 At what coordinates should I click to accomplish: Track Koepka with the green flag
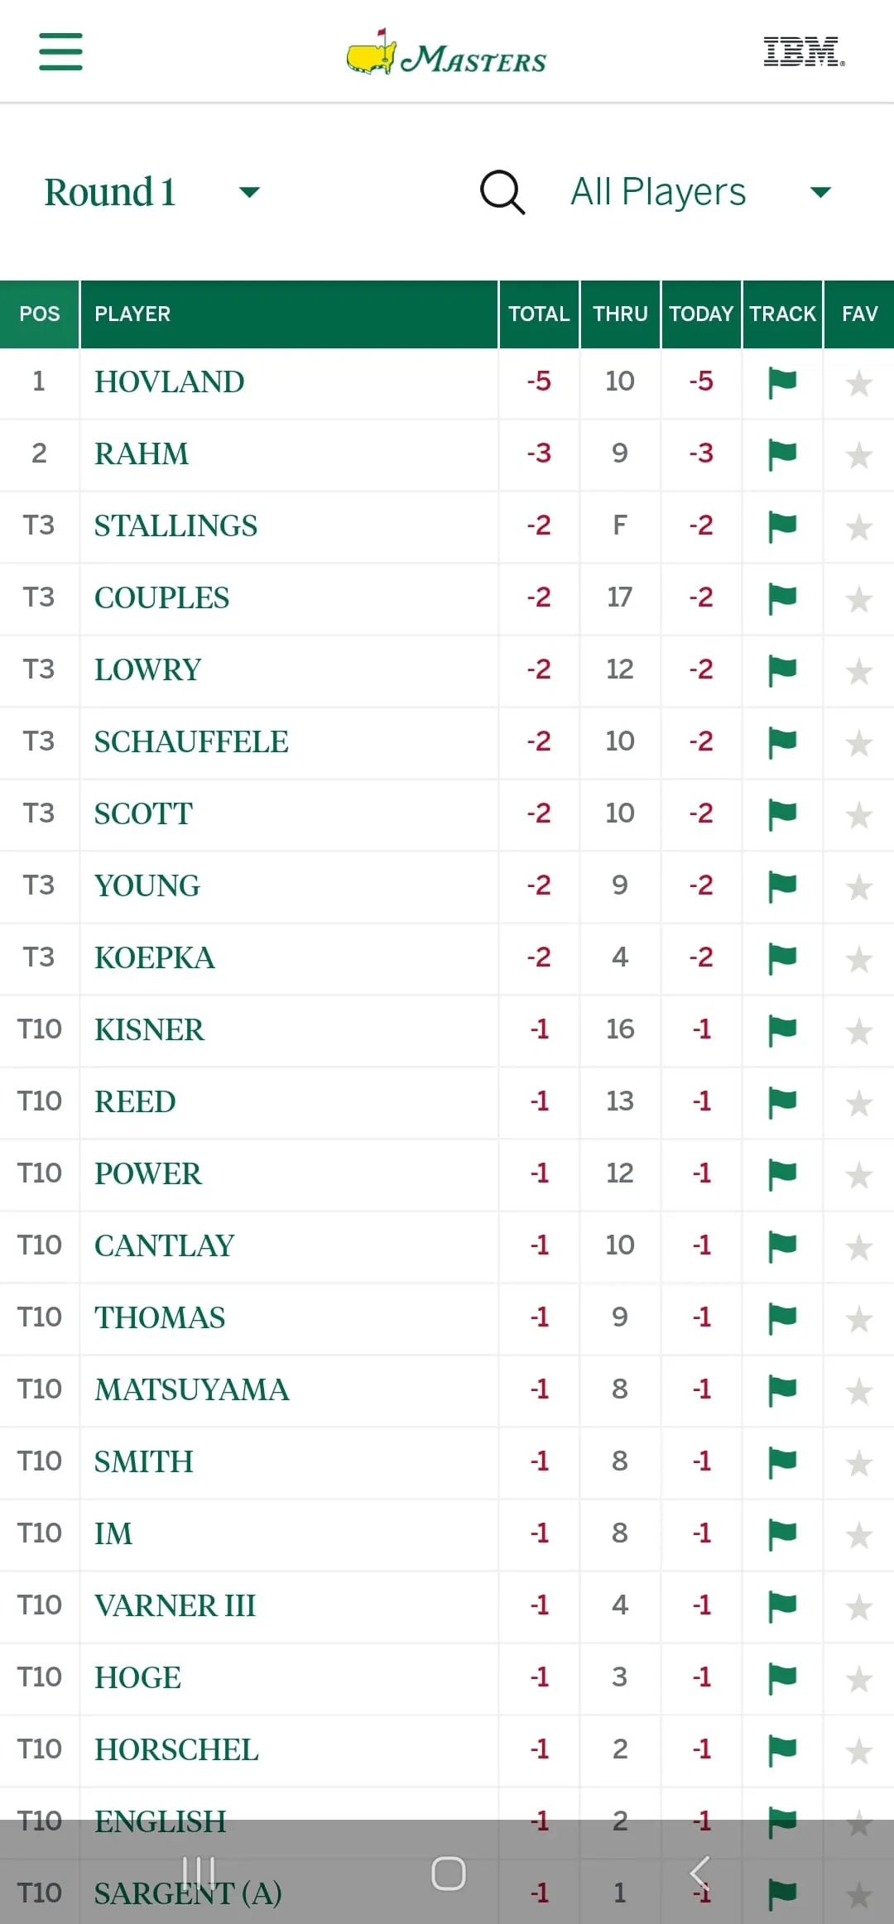(781, 957)
